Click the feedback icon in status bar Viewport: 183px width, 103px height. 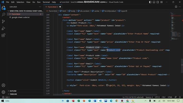176,97
